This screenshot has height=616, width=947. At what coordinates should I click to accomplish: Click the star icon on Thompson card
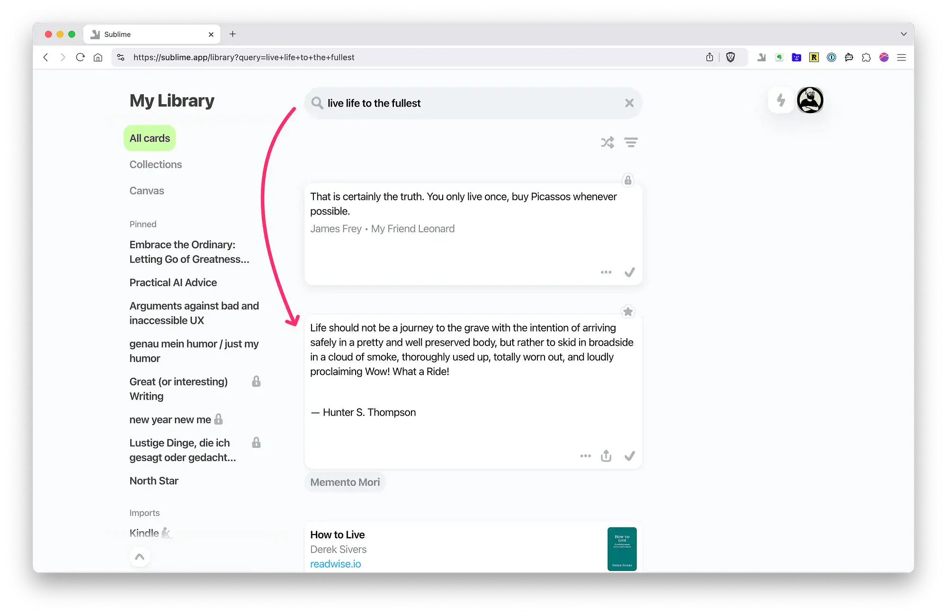click(628, 312)
